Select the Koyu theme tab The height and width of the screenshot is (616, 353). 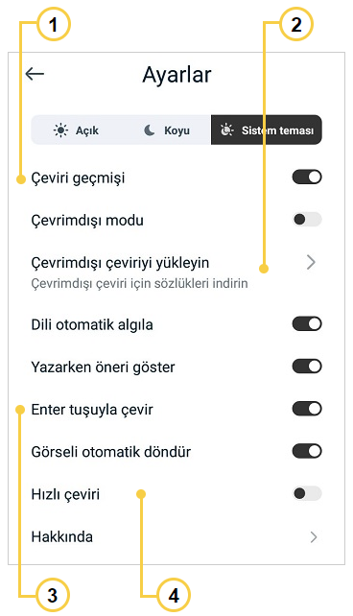(x=167, y=130)
